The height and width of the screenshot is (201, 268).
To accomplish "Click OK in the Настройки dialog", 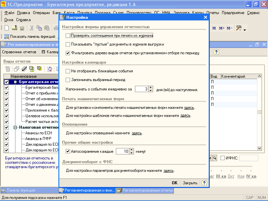I will pos(175,183).
